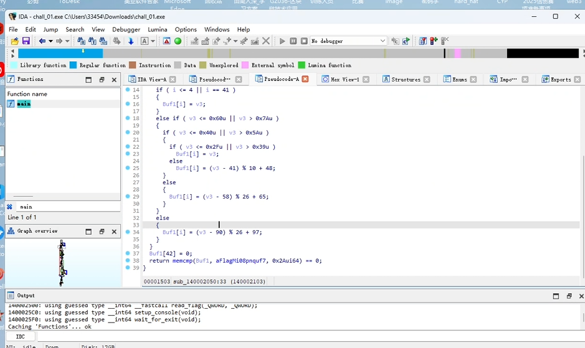Open the Windows menu
Viewport: 585px width, 348px height.
coord(217,29)
